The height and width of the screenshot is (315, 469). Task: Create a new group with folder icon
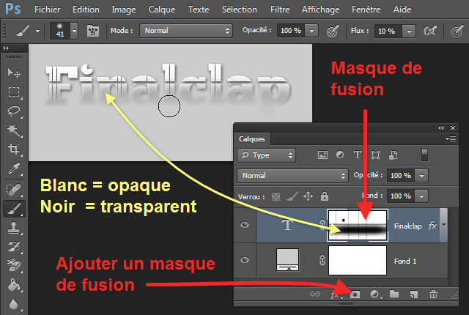pos(395,294)
